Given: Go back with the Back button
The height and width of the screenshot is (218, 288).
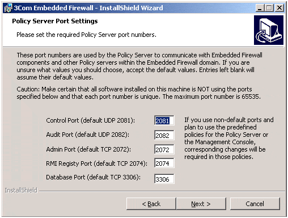Looking at the screenshot, I should click(x=151, y=204).
